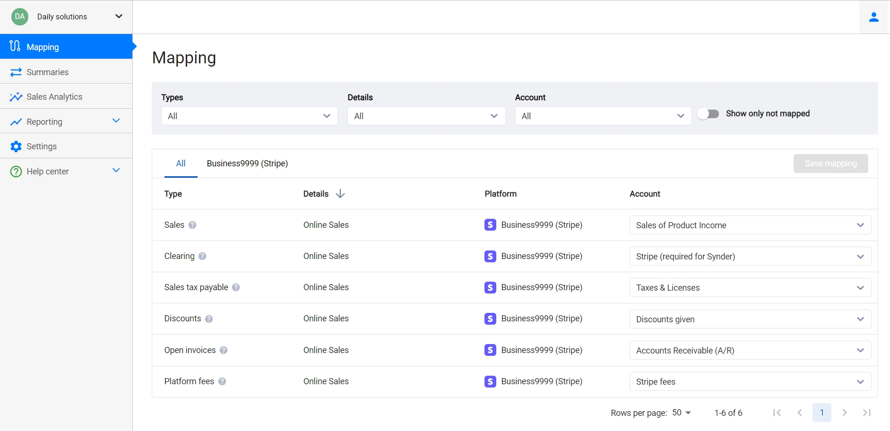Screen dimensions: 890x431
Task: Click the Save mapping button
Action: click(830, 164)
